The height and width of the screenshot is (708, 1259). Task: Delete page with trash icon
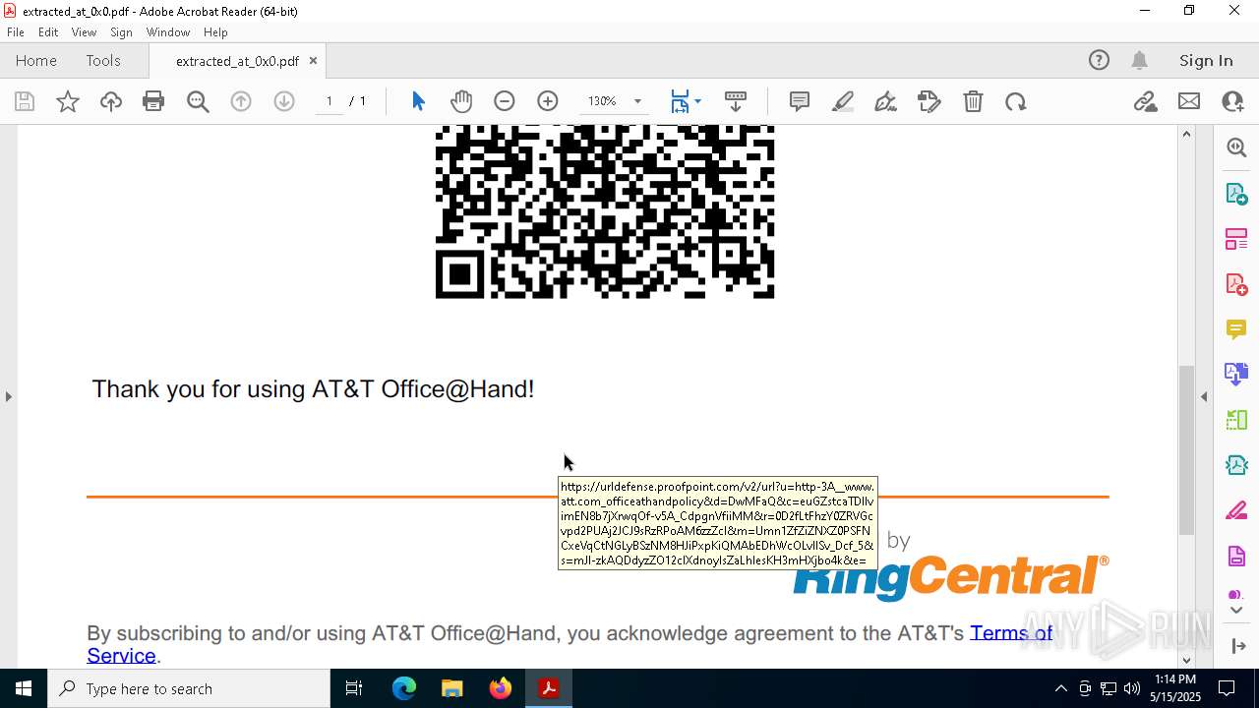pos(973,101)
